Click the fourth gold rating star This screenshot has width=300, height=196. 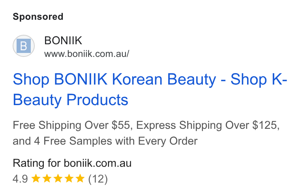pos(69,178)
